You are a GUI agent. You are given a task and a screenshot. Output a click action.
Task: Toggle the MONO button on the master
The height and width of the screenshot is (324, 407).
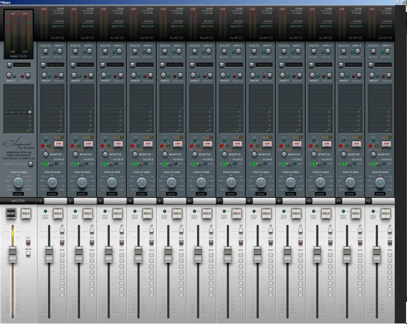click(x=11, y=214)
